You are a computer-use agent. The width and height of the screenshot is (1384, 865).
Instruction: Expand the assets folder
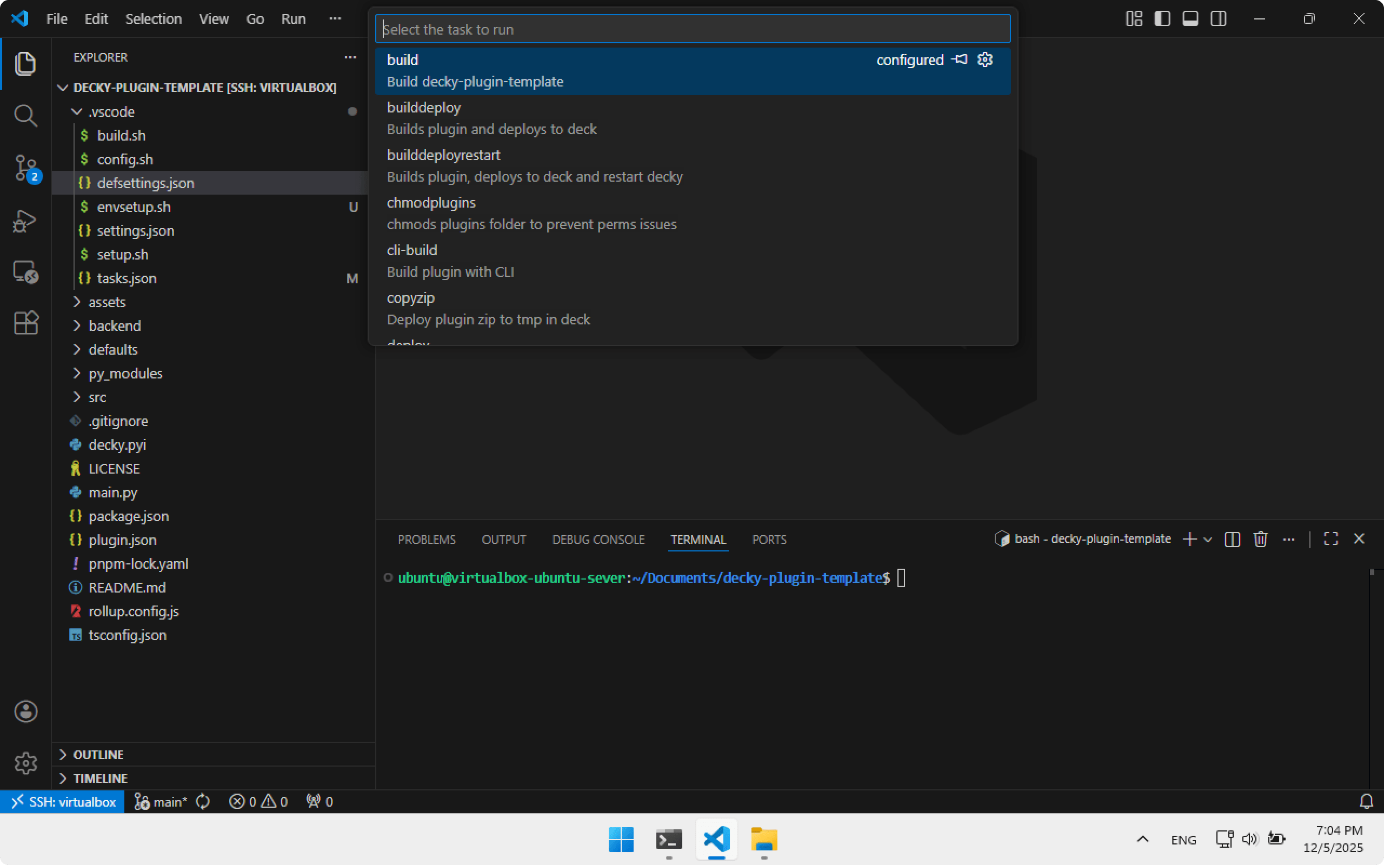[x=107, y=302]
